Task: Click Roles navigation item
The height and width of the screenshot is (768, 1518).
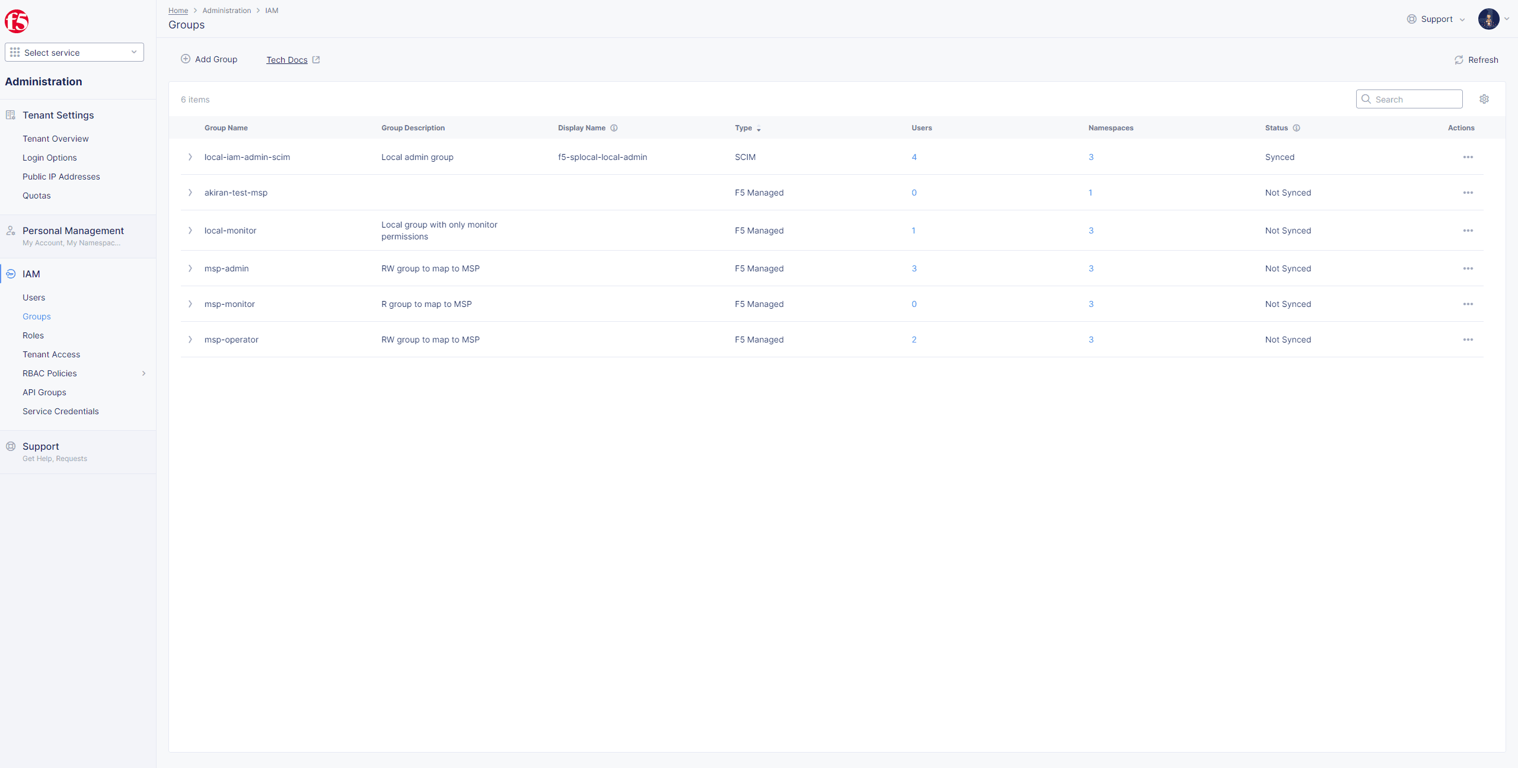Action: pos(33,335)
